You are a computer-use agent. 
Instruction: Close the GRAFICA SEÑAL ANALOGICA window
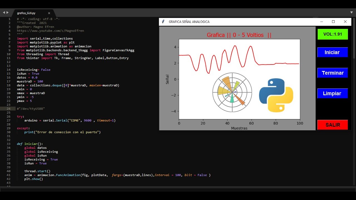(345, 22)
